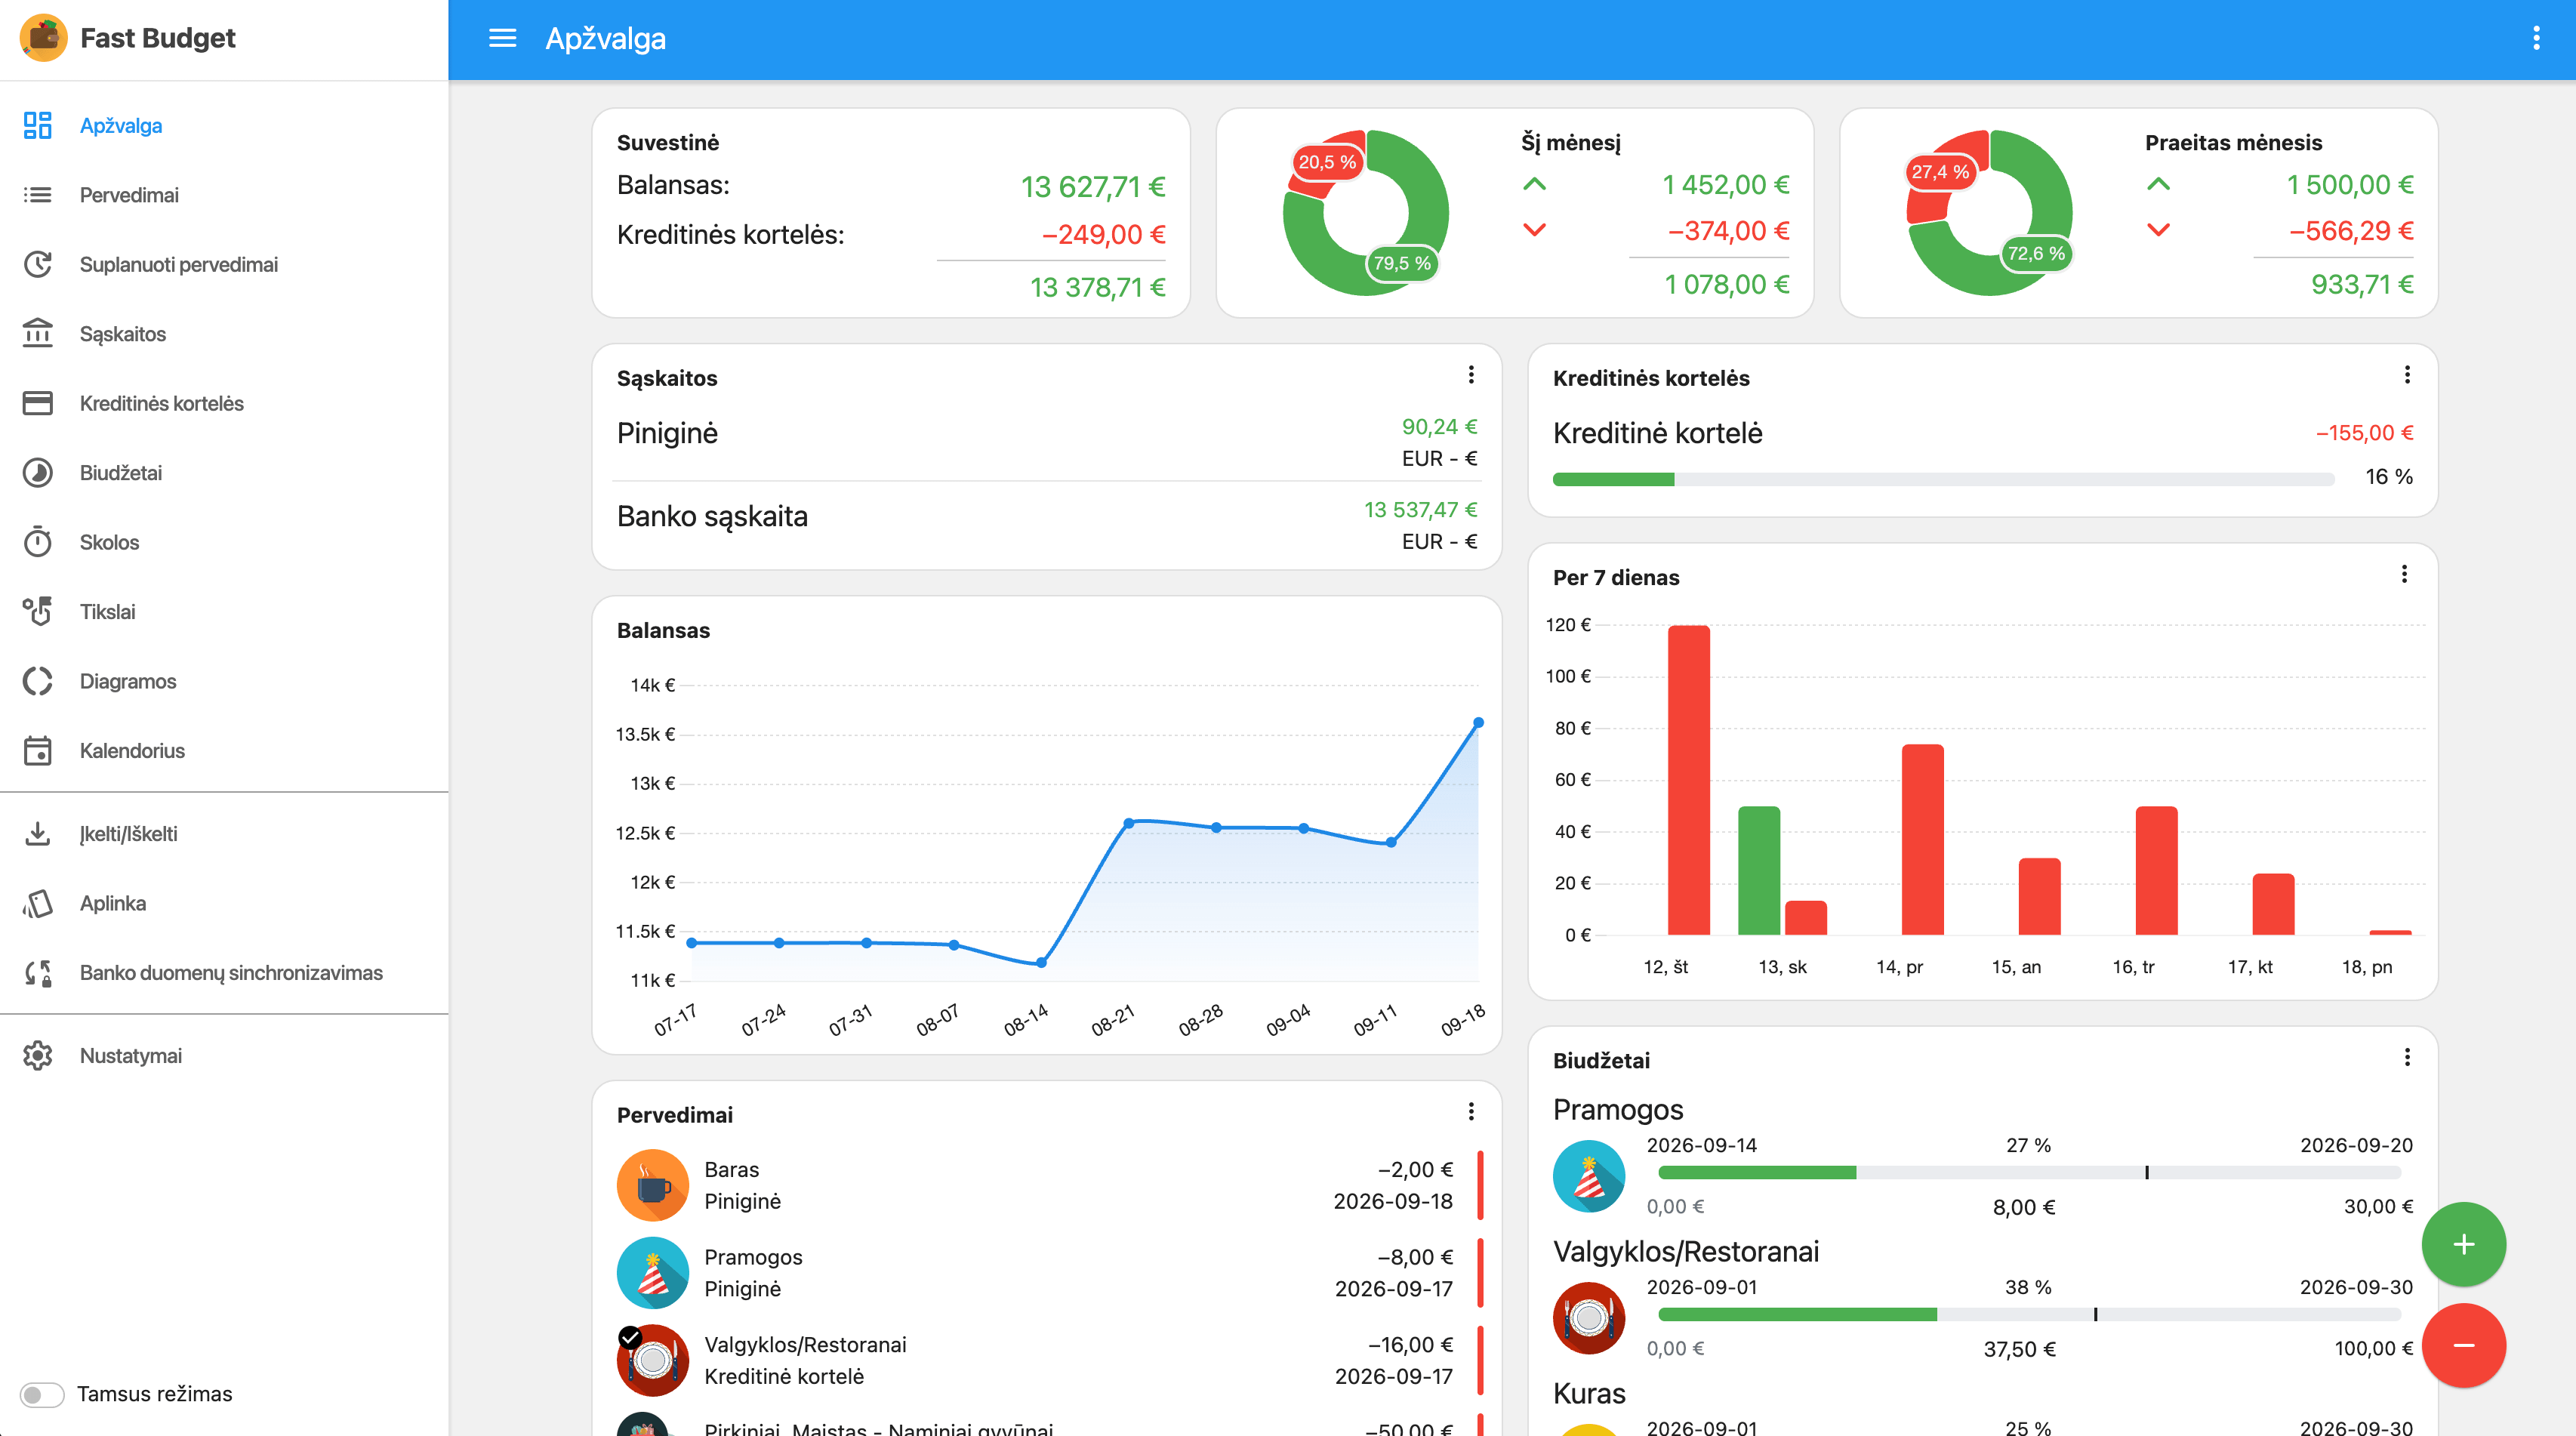Click the Pramogos budget party hat icon
This screenshot has height=1436, width=2576.
(x=1589, y=1176)
